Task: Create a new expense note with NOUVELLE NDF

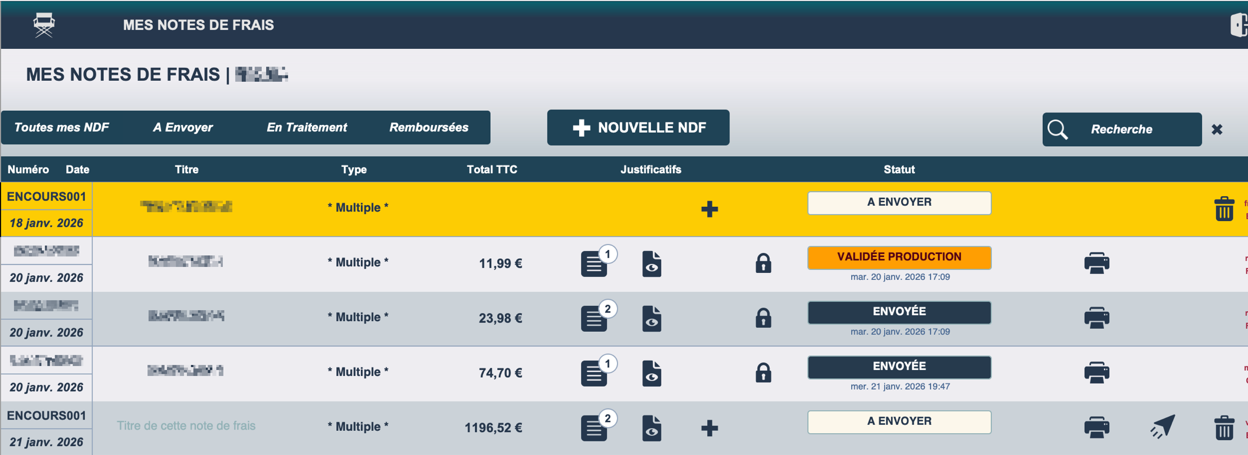Action: coord(638,127)
